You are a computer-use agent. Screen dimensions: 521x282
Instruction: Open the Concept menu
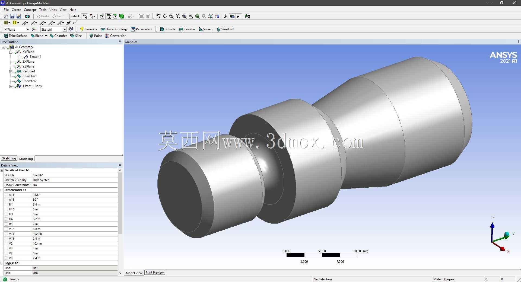pyautogui.click(x=30, y=9)
